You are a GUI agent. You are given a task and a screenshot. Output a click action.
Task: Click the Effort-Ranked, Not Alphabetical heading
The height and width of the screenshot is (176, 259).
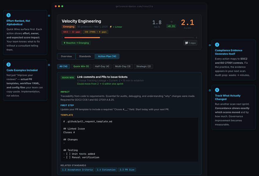(x=18, y=23)
